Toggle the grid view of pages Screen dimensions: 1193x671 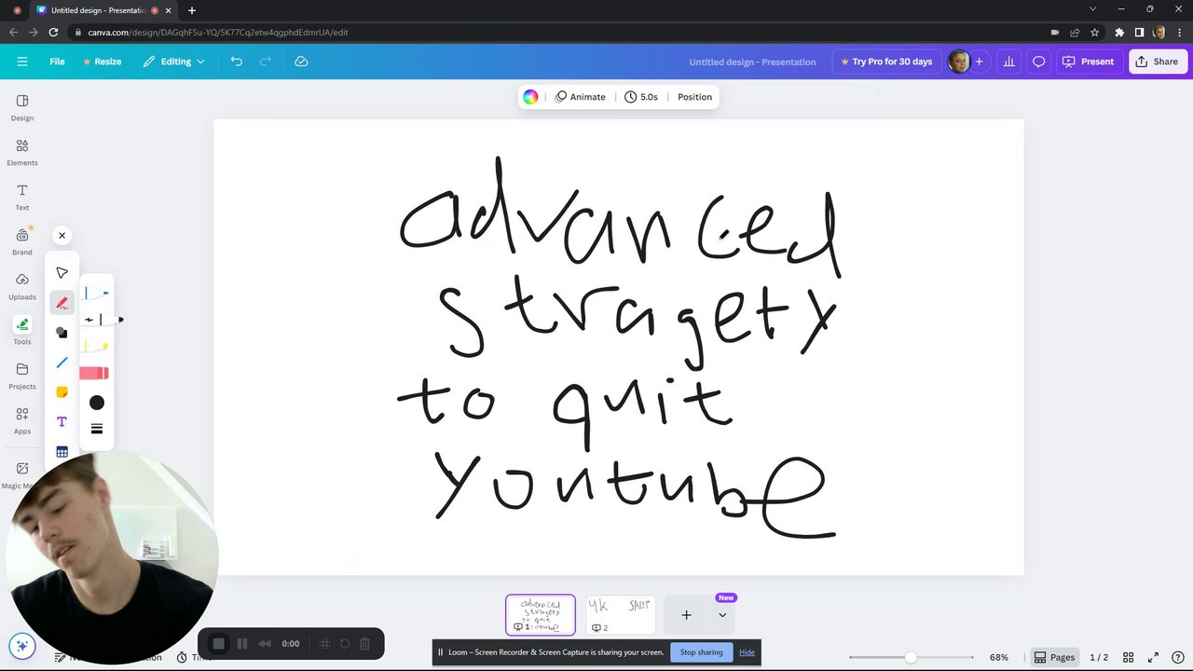(1128, 657)
